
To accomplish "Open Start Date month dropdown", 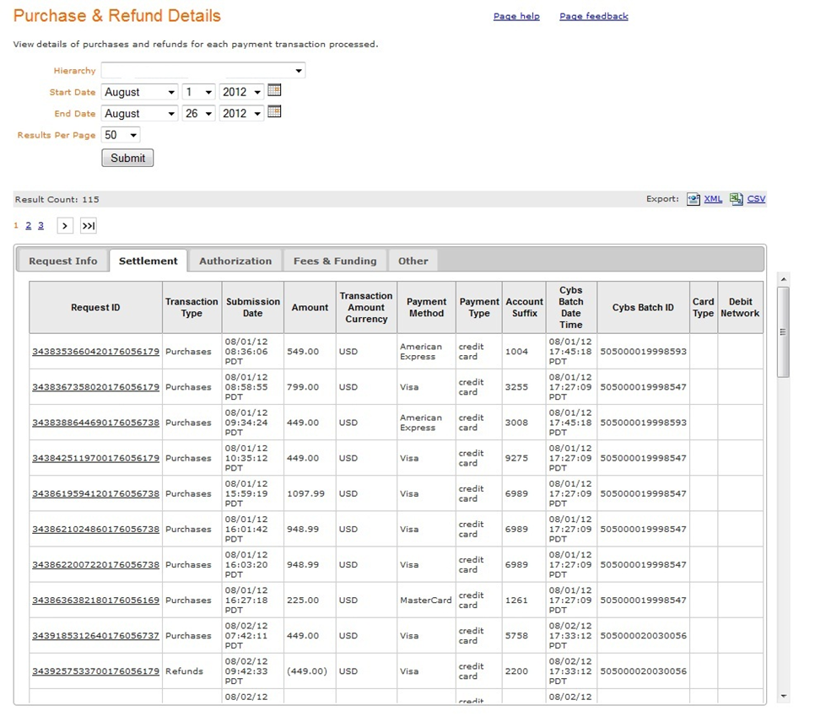I will click(x=140, y=92).
